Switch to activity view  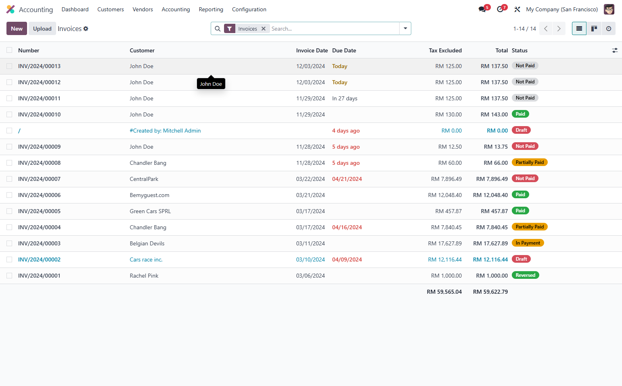608,29
